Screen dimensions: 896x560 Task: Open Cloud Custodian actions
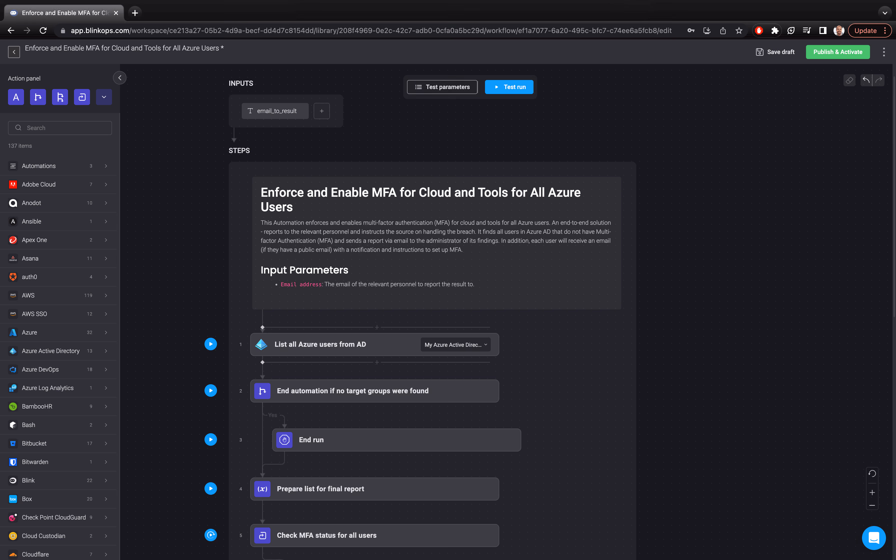pos(58,536)
